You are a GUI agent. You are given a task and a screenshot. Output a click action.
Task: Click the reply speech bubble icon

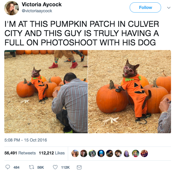[8, 167]
